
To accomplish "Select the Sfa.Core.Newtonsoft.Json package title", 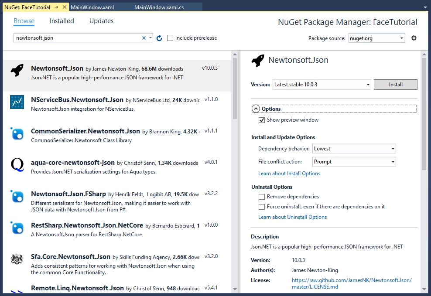I will tap(71, 257).
